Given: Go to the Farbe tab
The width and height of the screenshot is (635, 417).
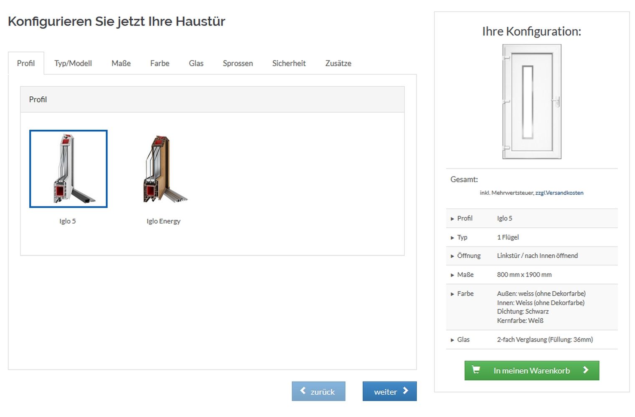Looking at the screenshot, I should click(160, 63).
